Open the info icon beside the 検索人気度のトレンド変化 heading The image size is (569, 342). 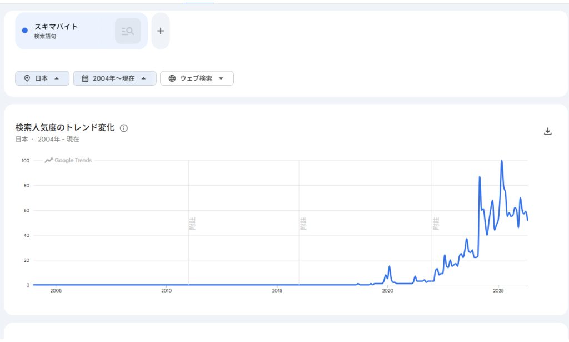click(x=124, y=128)
